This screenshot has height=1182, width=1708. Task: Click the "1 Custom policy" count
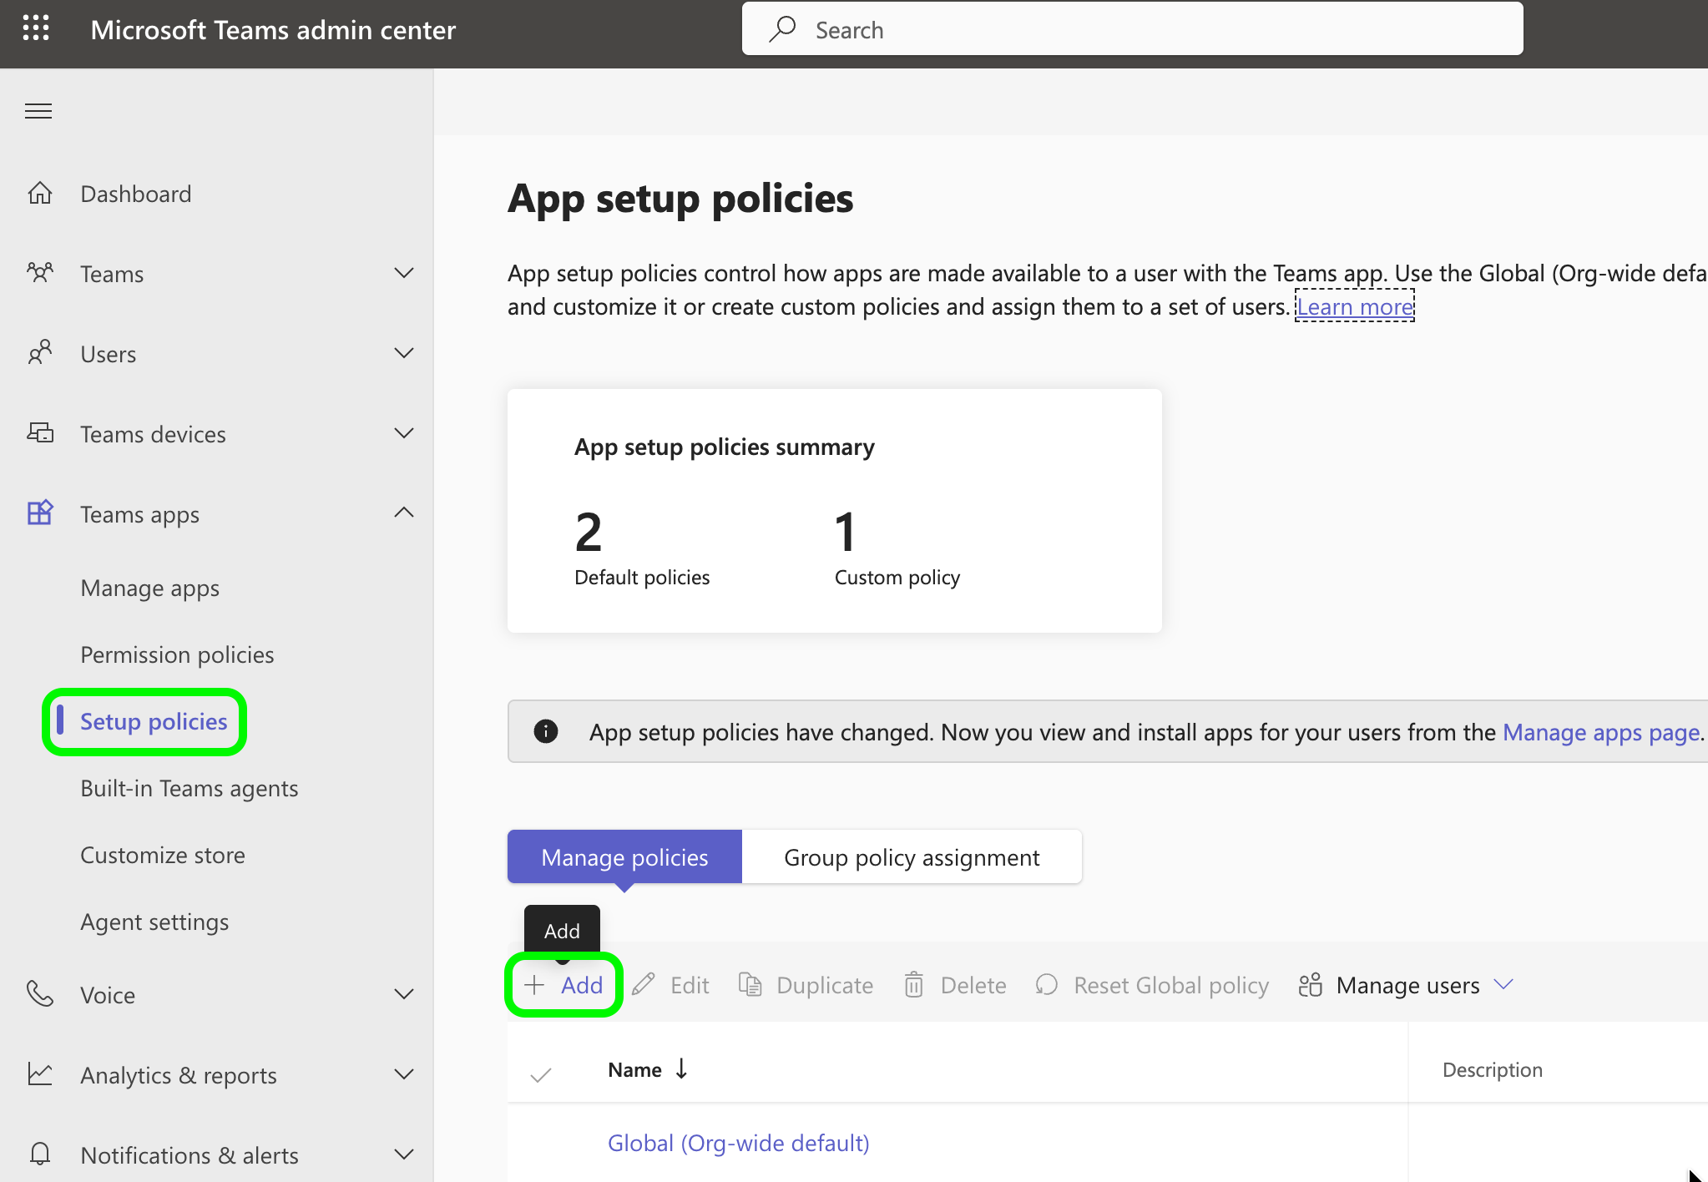pos(897,548)
